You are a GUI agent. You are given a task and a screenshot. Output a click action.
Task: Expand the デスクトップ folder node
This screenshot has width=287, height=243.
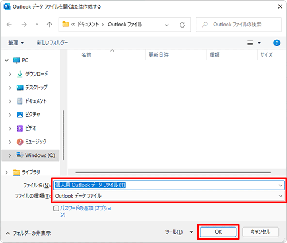click(x=10, y=88)
